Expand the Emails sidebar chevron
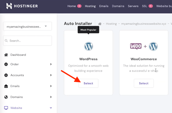This screenshot has width=172, height=113. coord(51,86)
